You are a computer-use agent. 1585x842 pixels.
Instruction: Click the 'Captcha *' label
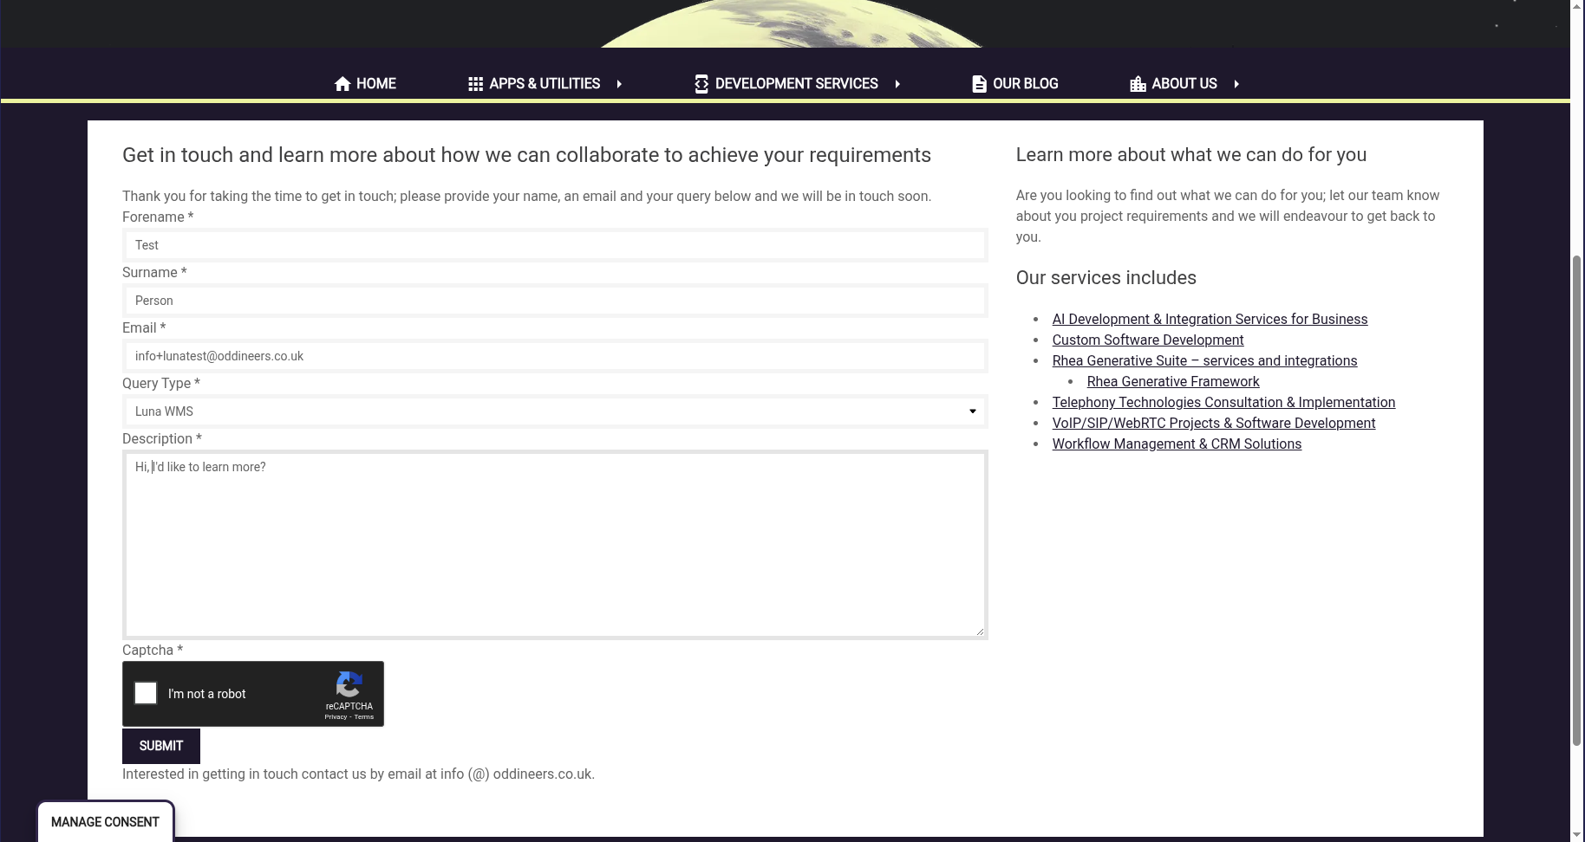(x=153, y=651)
